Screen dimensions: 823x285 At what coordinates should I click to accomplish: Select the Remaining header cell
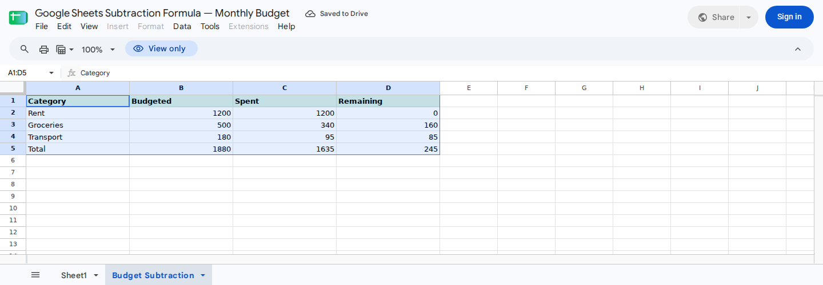(388, 101)
